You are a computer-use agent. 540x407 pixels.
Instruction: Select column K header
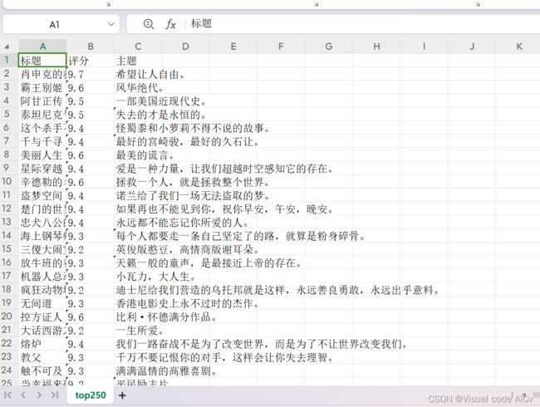(518, 47)
